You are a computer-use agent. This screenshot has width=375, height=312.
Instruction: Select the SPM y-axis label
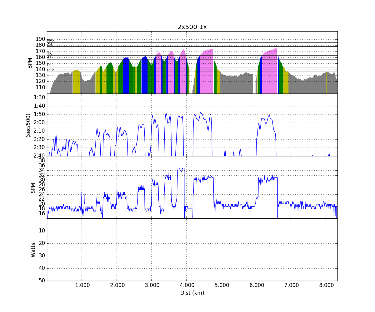pos(33,188)
